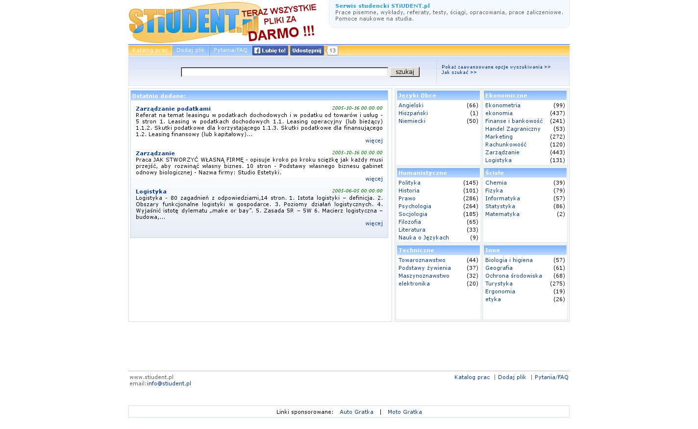Image resolution: width=698 pixels, height=429 pixels.
Task: Switch to the 'Dodaj plik' tab
Action: point(191,50)
